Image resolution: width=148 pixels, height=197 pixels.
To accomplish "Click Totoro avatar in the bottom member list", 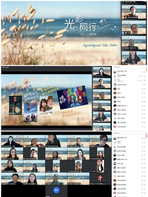I will pos(115,142).
